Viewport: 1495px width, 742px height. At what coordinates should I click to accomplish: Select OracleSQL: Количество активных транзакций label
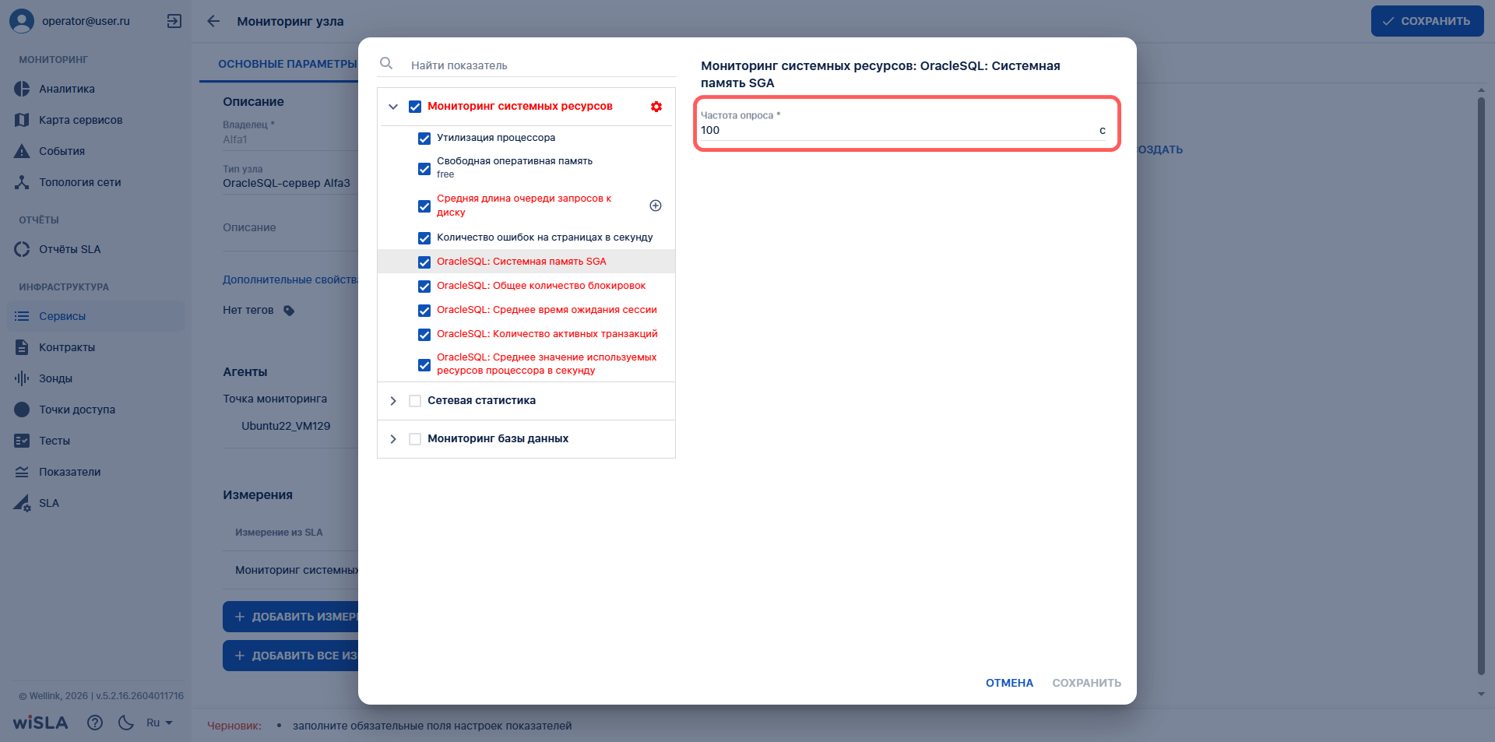point(547,334)
